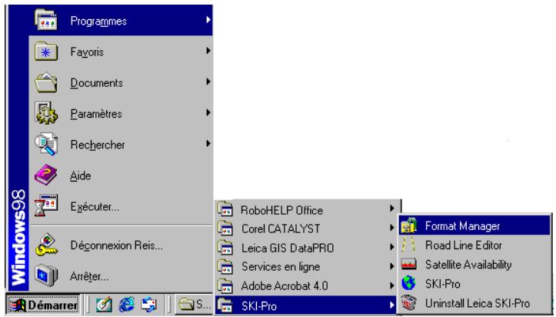Expand the Leica GIS DataPRO arrow
This screenshot has height=317, width=556.
[x=392, y=247]
